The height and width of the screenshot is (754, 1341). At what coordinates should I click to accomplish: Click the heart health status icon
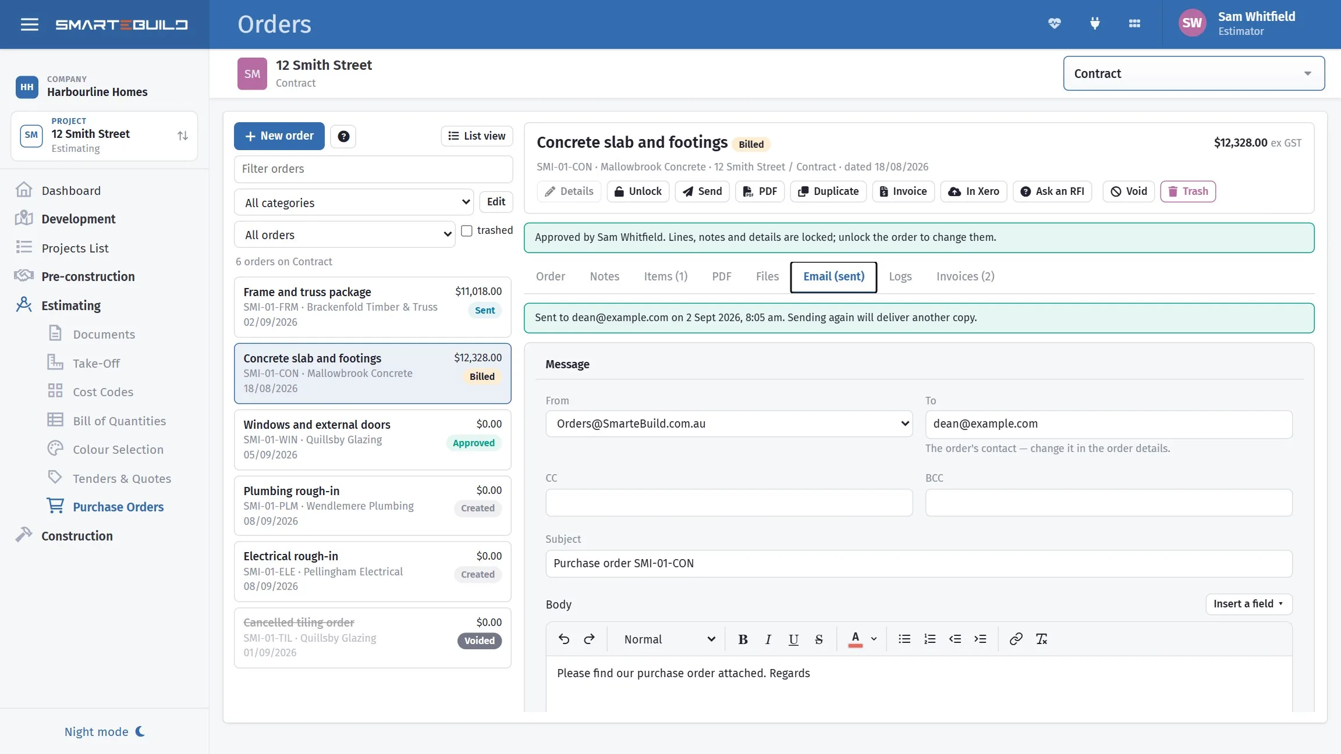[x=1054, y=24]
